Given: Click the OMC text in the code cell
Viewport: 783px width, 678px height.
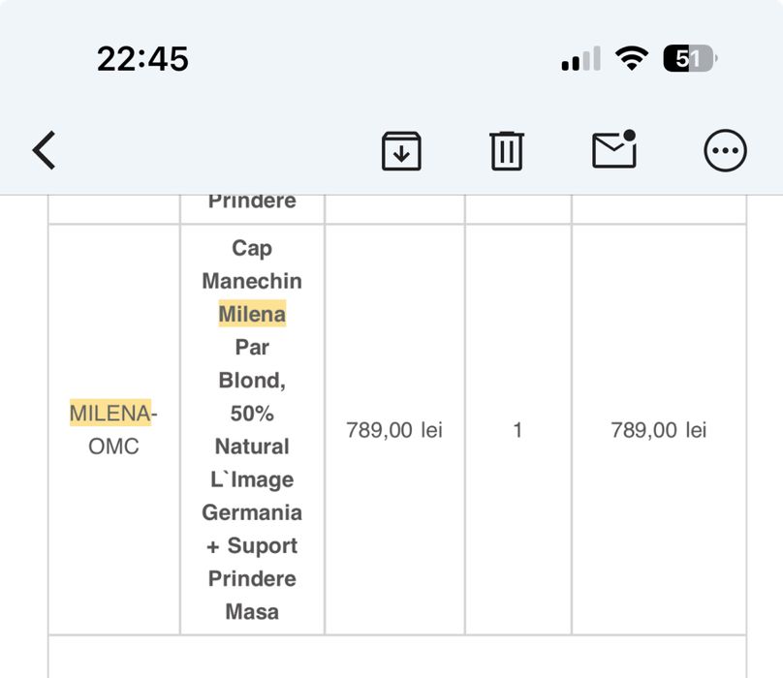Looking at the screenshot, I should [113, 447].
